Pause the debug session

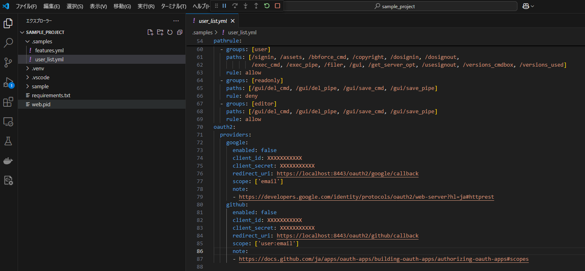[224, 6]
